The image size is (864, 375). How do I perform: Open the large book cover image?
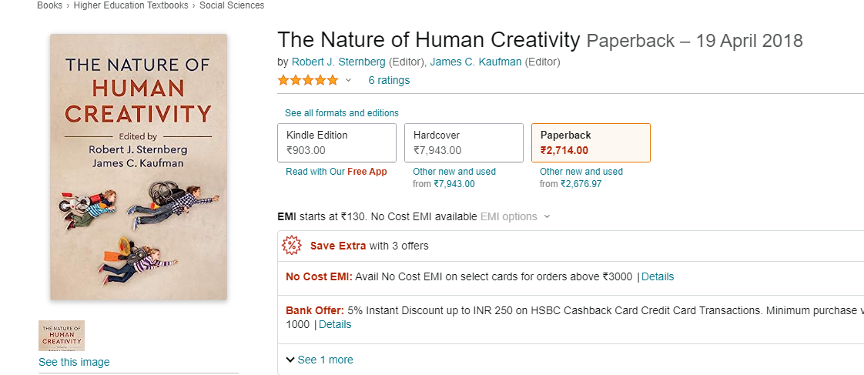tap(139, 167)
